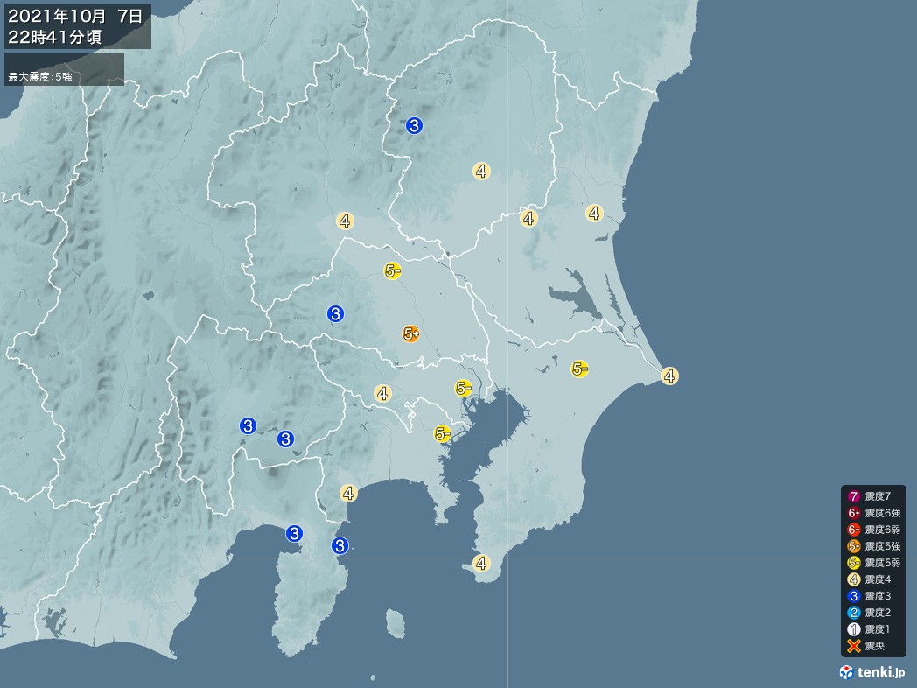Click the 2021年10月7日 date label

[x=77, y=14]
